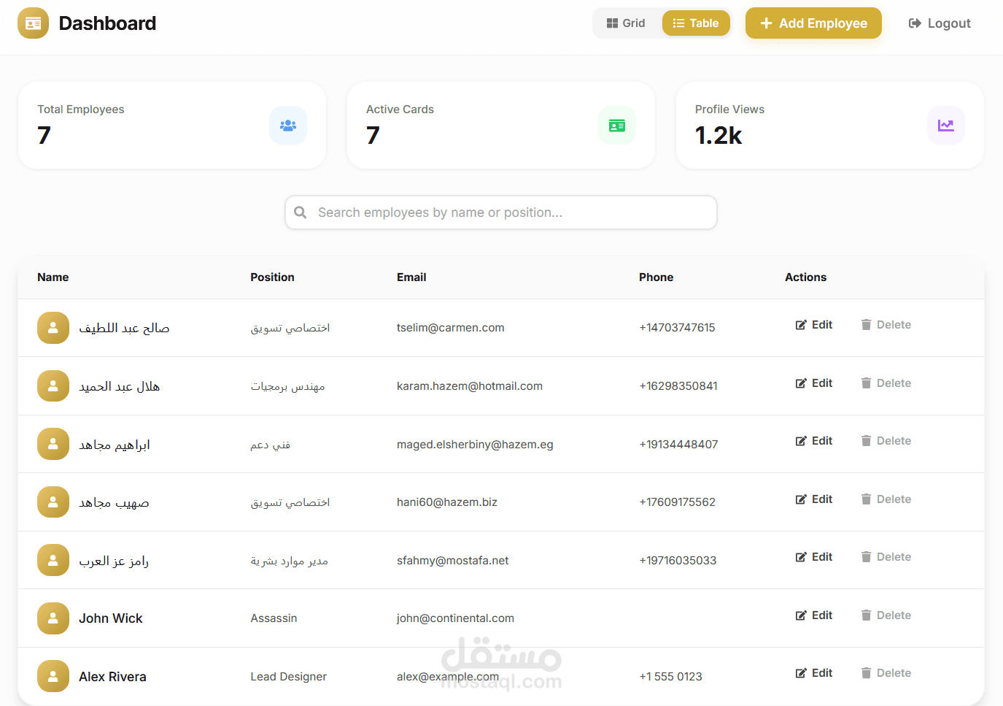Click the Add Employee button
The width and height of the screenshot is (1003, 706).
coord(813,23)
